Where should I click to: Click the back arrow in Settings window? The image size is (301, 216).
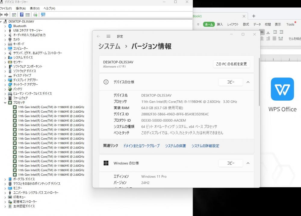98,36
